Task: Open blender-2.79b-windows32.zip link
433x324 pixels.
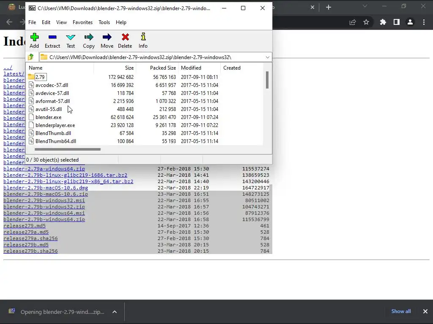Action: 44,207
